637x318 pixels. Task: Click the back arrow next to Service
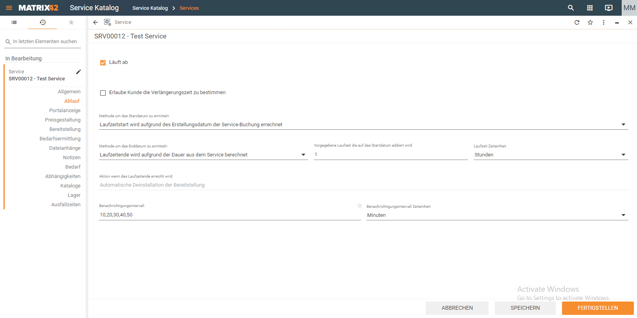pos(95,22)
